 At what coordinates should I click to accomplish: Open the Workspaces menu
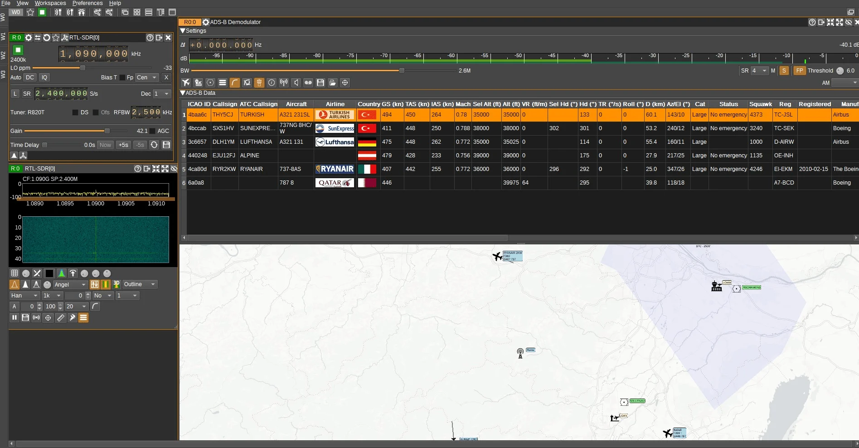coord(50,3)
